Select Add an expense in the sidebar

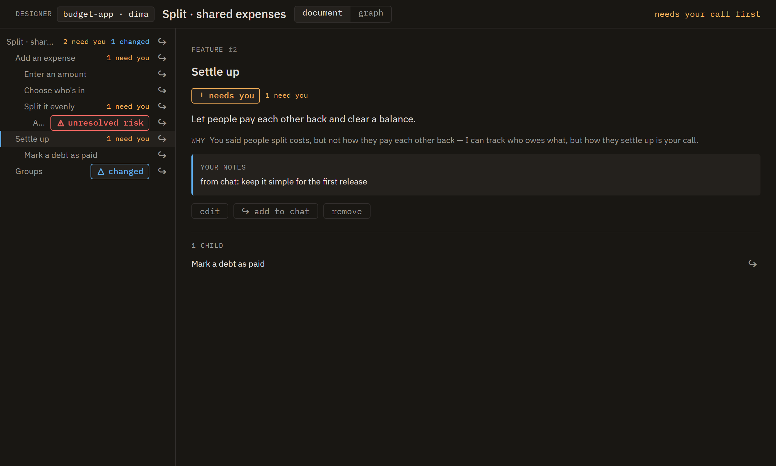45,58
